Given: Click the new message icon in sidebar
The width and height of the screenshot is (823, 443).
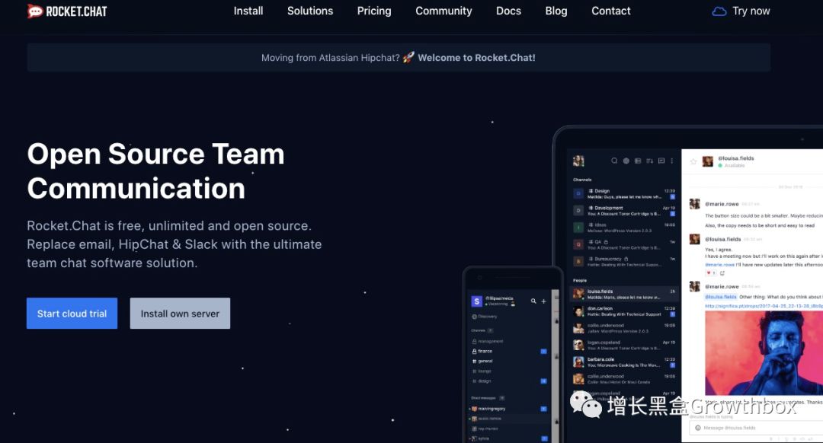Looking at the screenshot, I should [x=661, y=161].
